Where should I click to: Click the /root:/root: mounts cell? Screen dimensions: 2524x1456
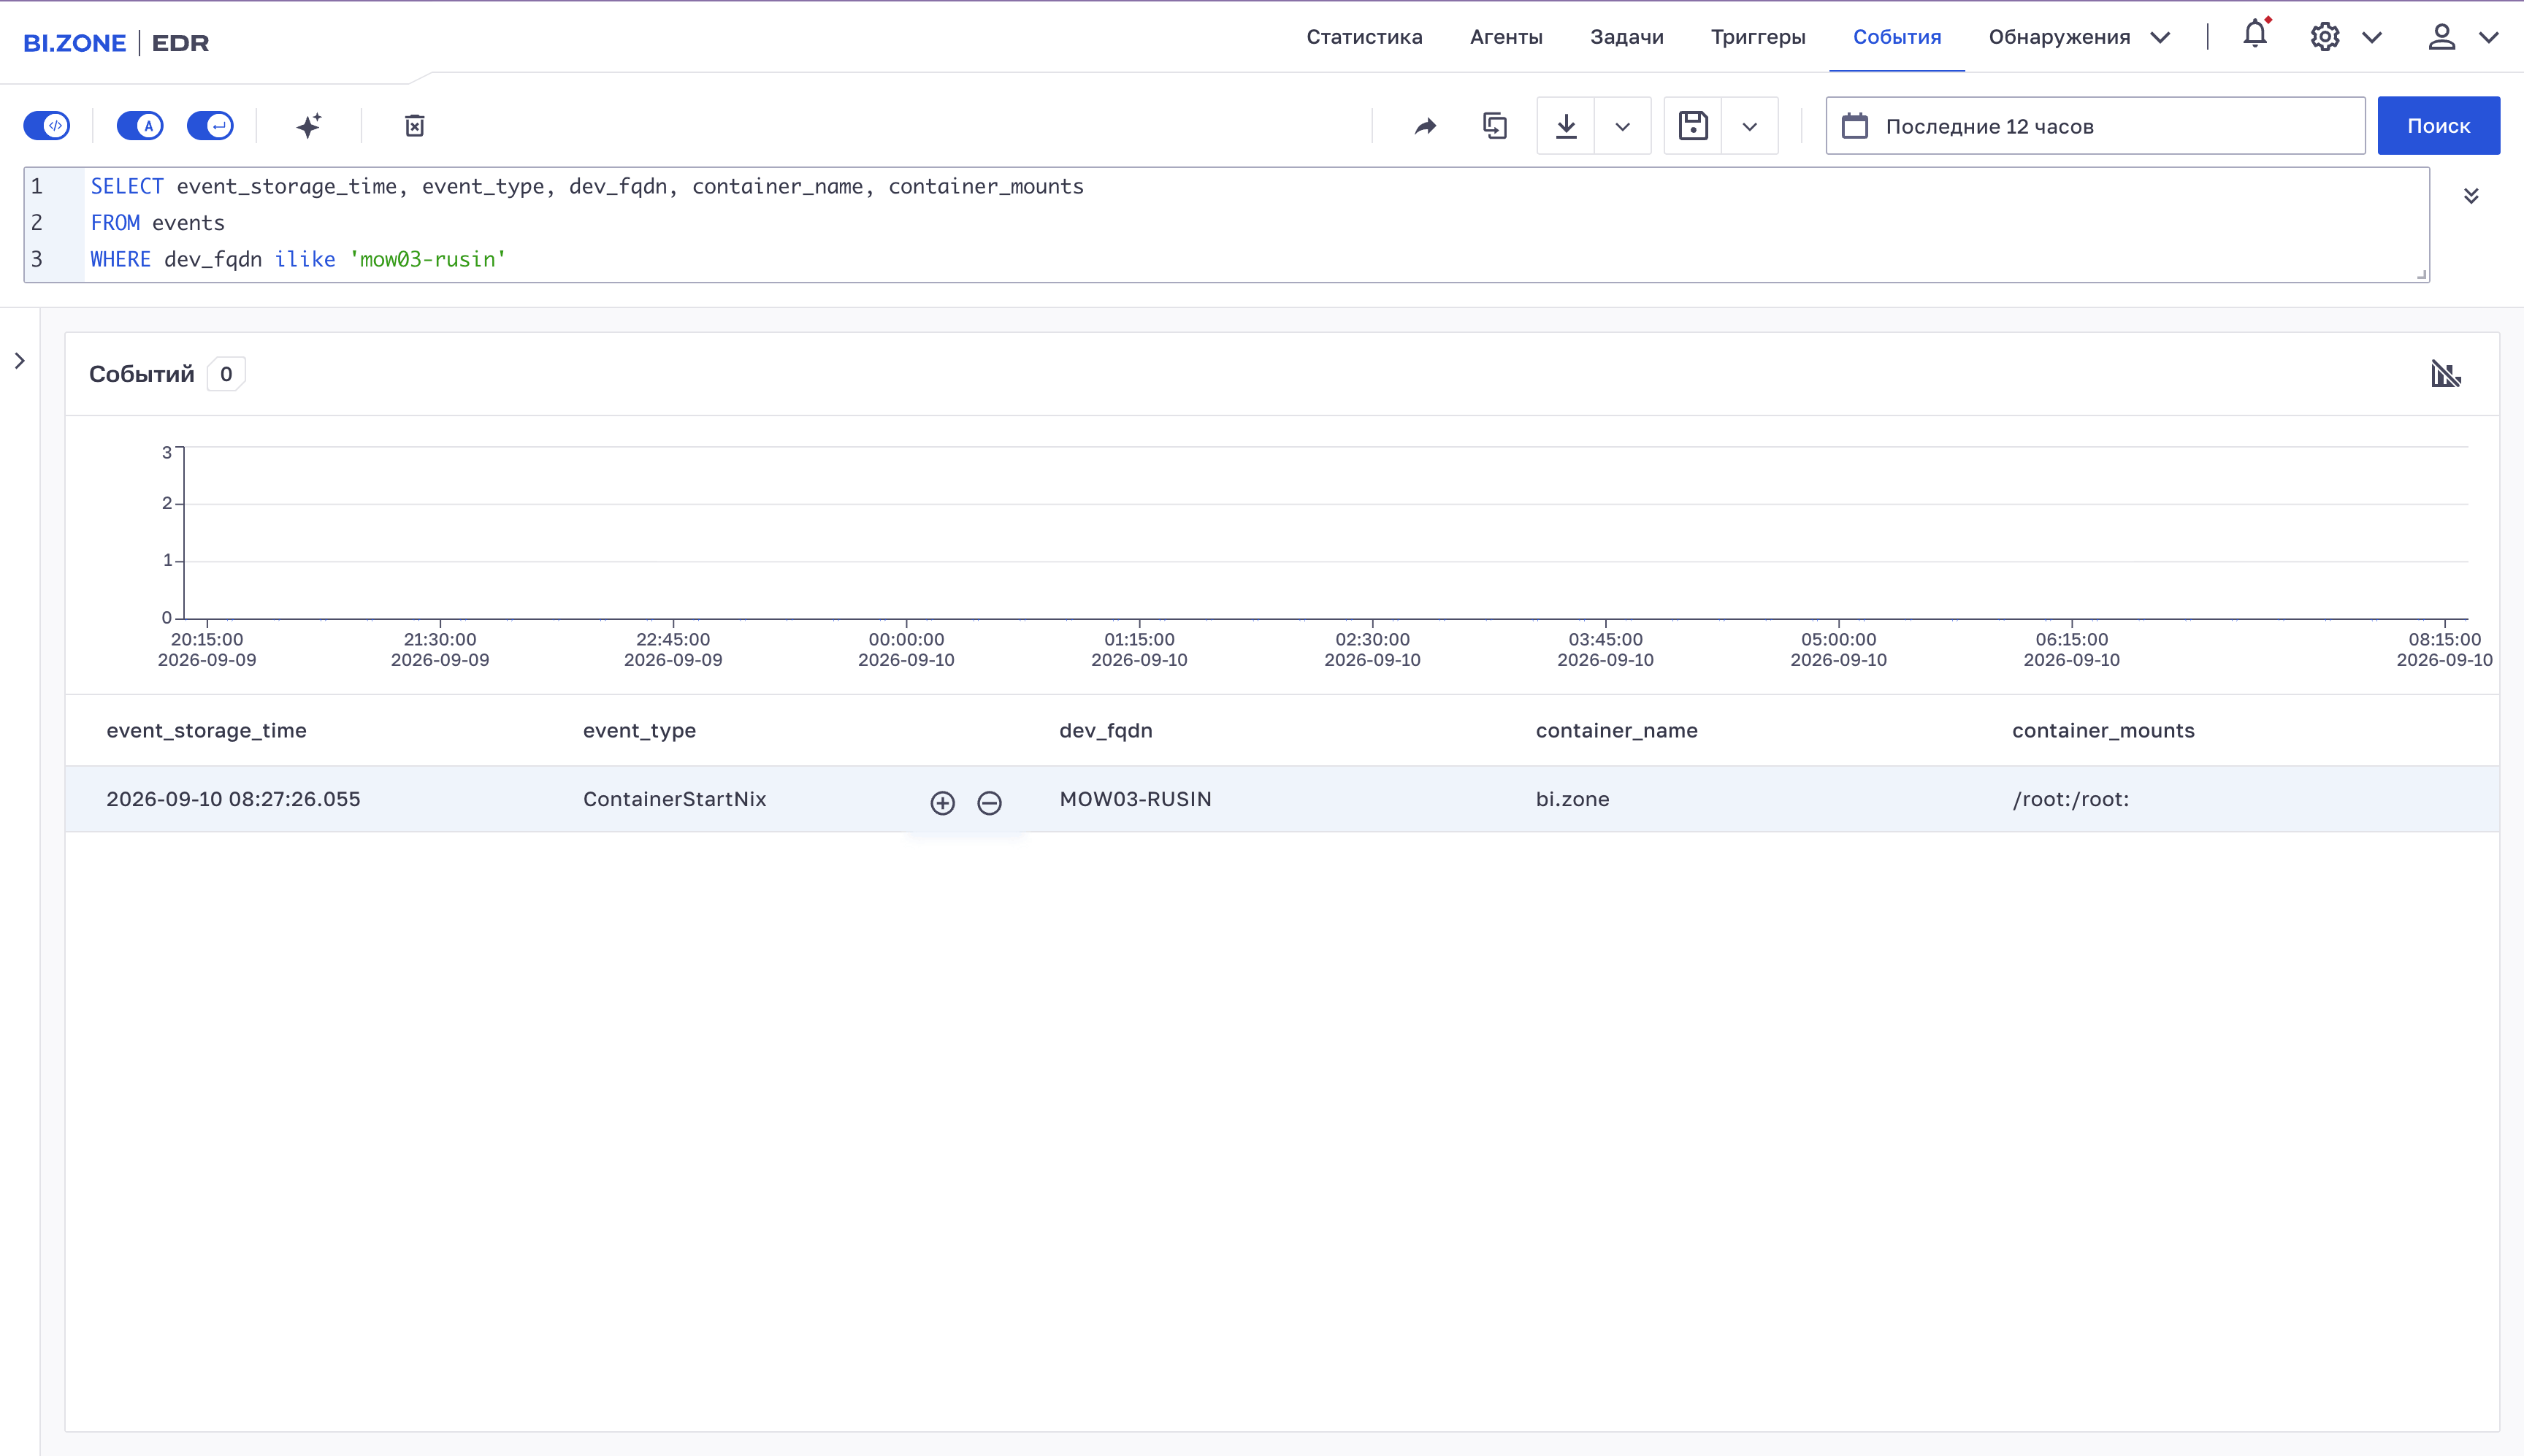tap(2070, 799)
